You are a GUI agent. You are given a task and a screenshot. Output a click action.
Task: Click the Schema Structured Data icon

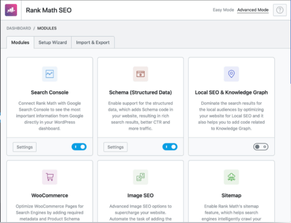pos(140,74)
